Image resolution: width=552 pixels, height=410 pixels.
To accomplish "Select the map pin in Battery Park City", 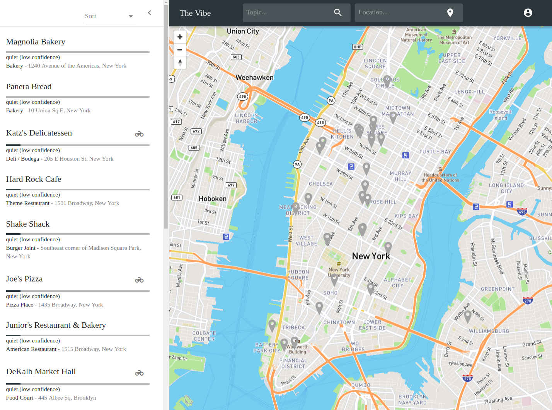I will click(284, 345).
